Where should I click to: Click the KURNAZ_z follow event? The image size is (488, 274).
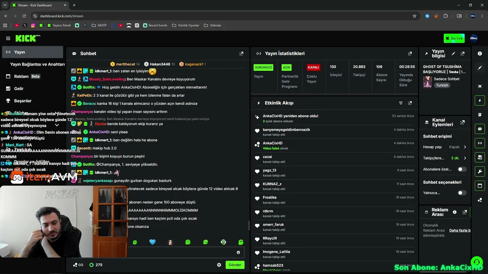334,186
